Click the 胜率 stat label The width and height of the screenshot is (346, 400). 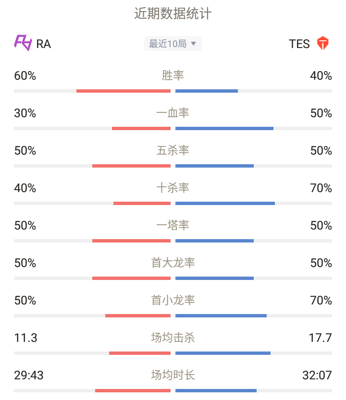tap(173, 75)
